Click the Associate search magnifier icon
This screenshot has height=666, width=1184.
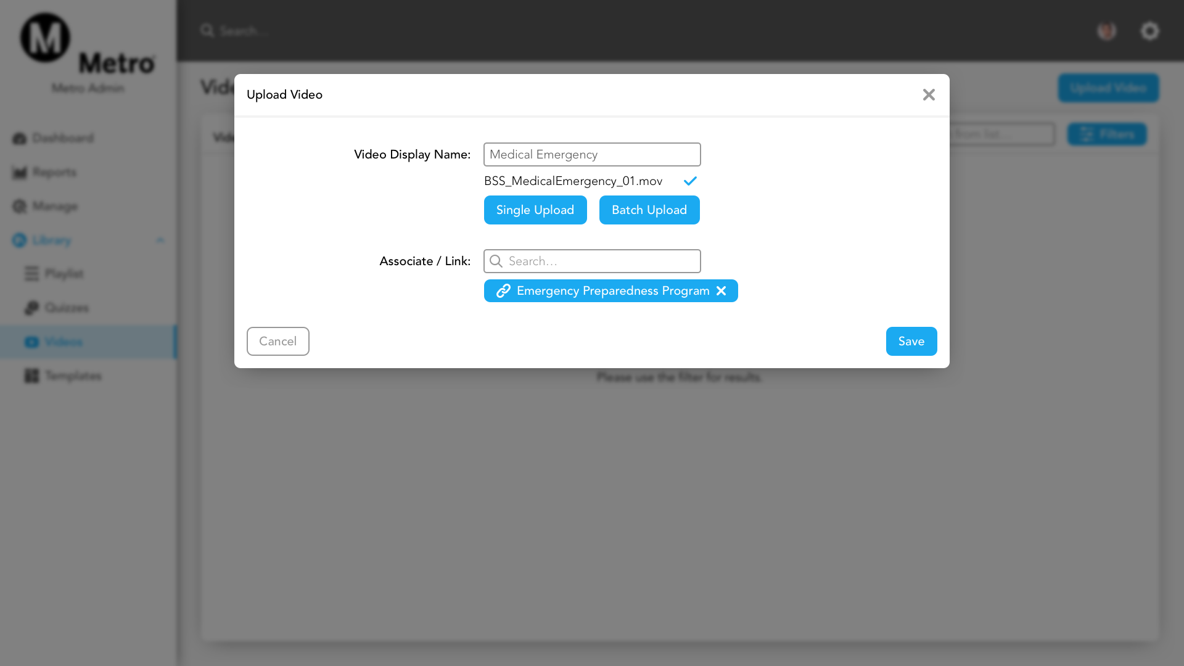(x=496, y=261)
